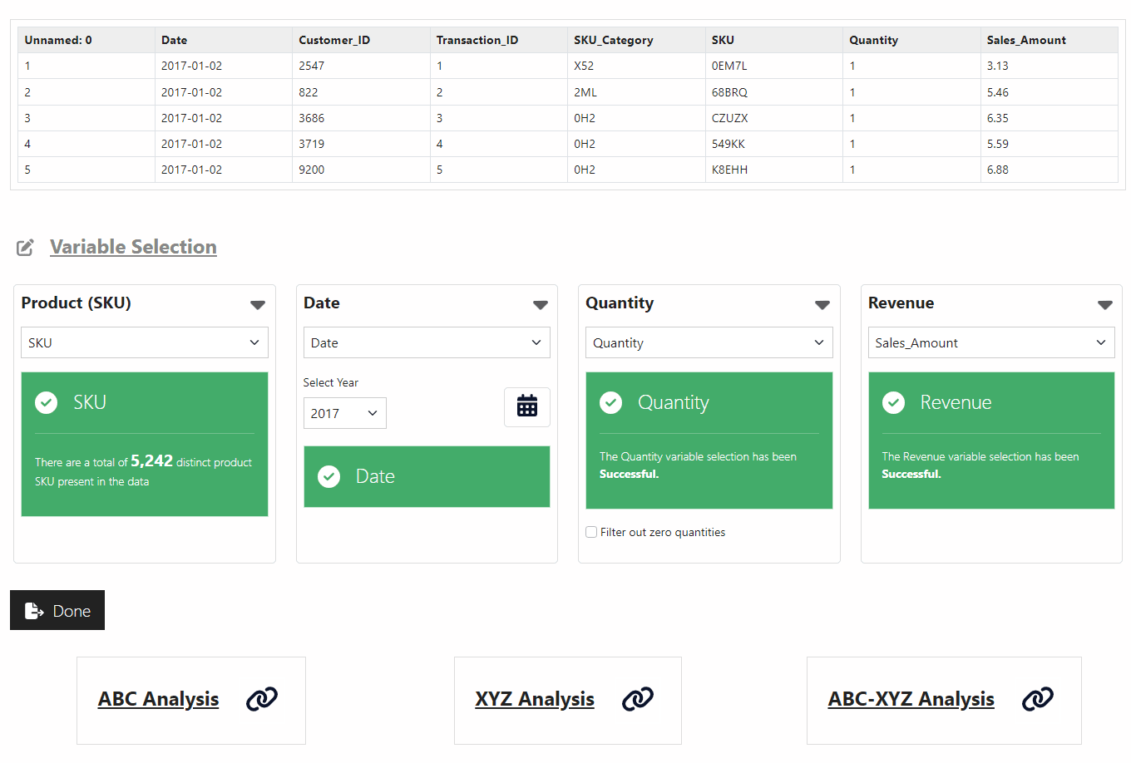Image resolution: width=1131 pixels, height=763 pixels.
Task: Click the edit icon next to Variable Selection
Action: coord(26,247)
